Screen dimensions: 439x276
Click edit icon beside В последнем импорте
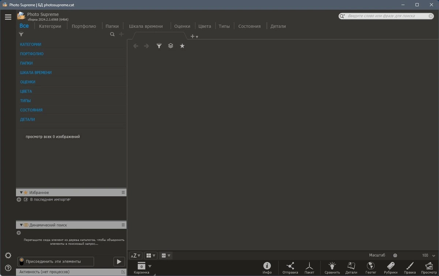pyautogui.click(x=26, y=200)
